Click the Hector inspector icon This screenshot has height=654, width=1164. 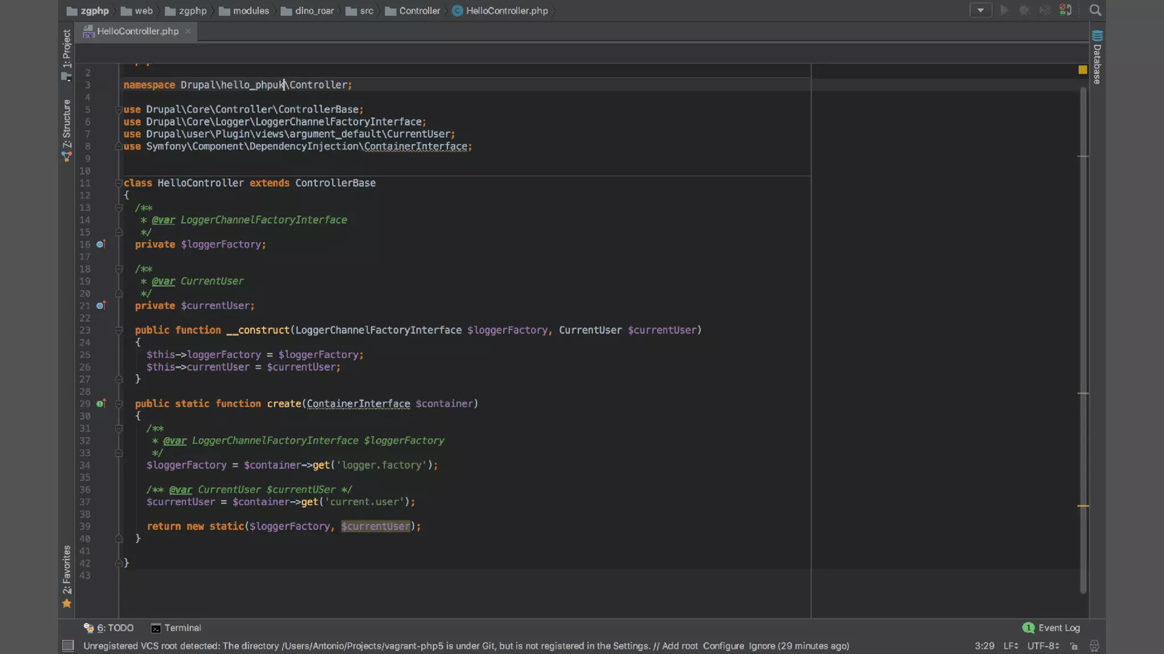pyautogui.click(x=1094, y=646)
